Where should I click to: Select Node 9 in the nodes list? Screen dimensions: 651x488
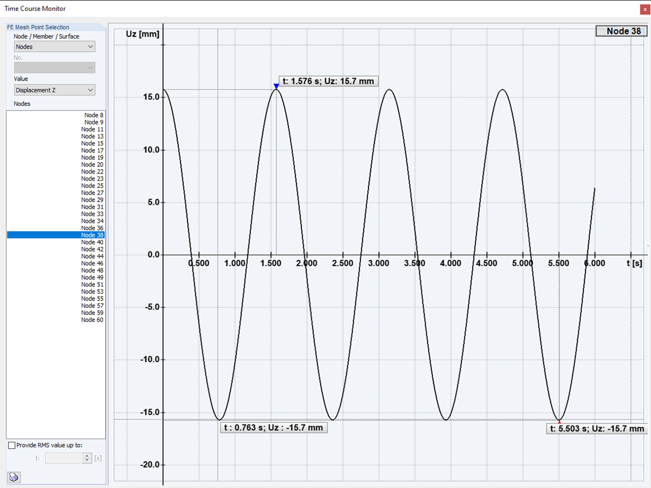pos(55,122)
